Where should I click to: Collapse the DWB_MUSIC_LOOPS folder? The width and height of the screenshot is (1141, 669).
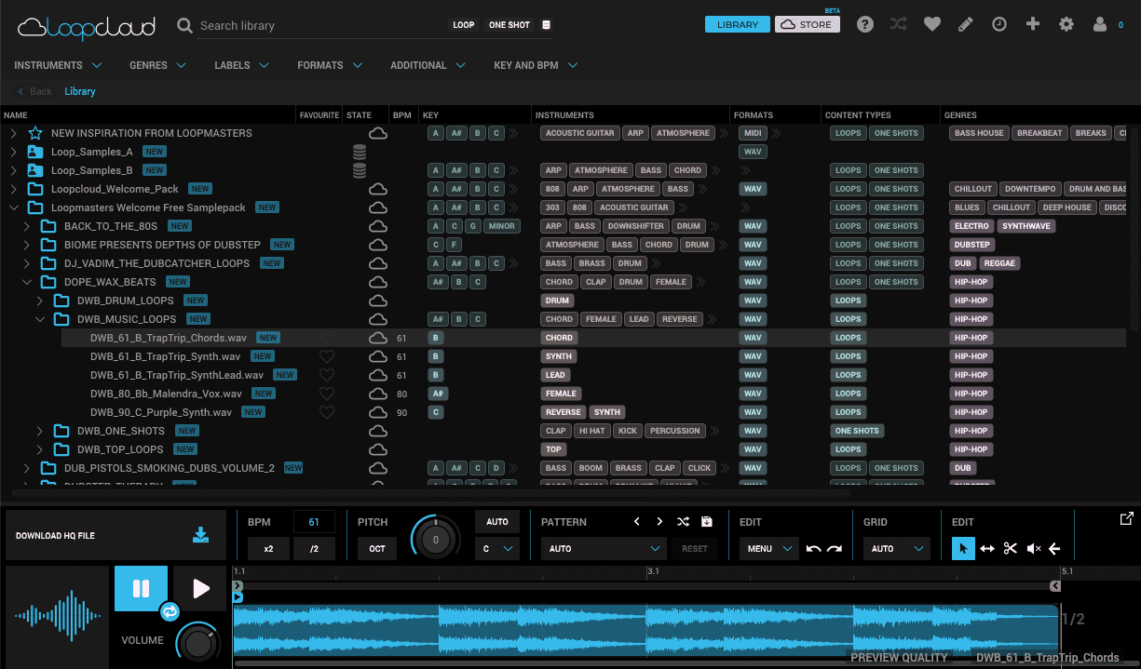[40, 319]
